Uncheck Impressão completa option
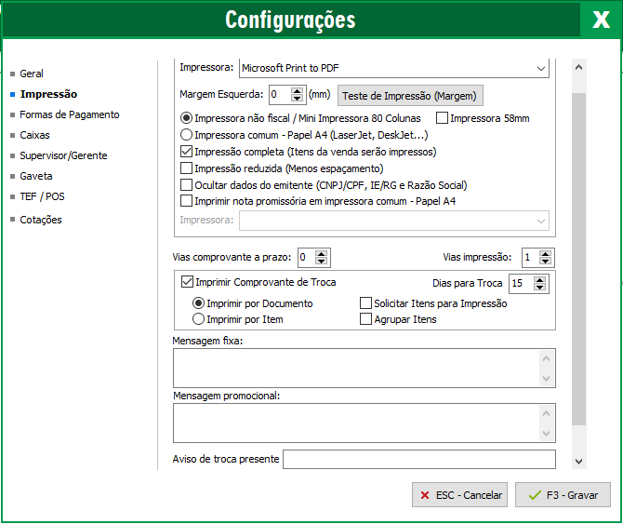The height and width of the screenshot is (524, 623). click(186, 152)
